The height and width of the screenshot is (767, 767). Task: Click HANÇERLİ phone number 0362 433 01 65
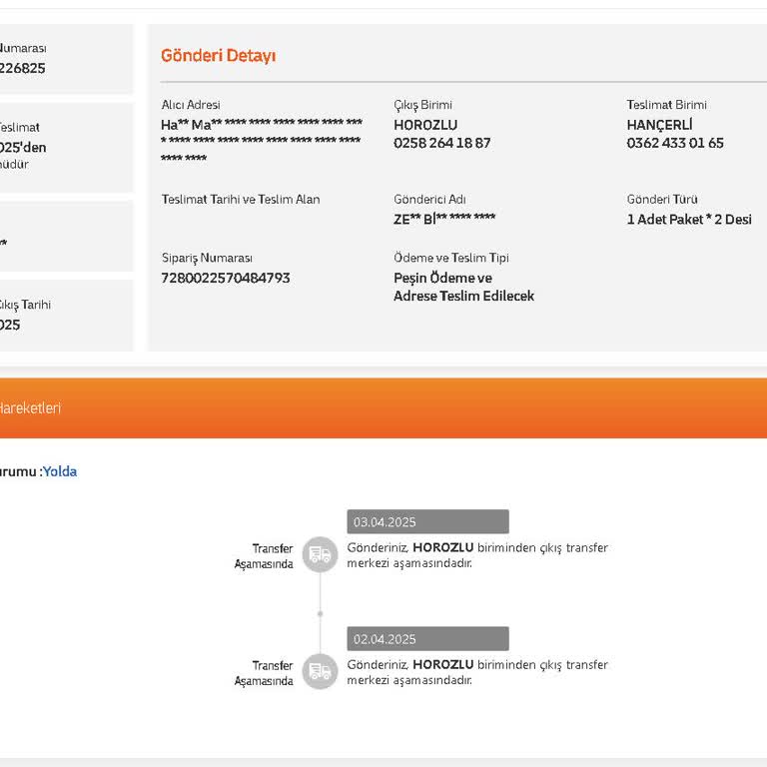tap(675, 143)
